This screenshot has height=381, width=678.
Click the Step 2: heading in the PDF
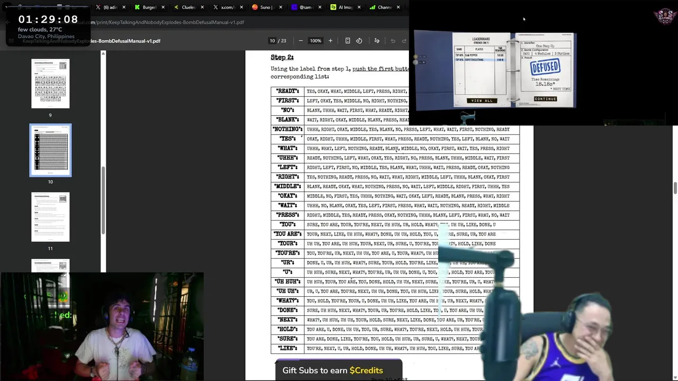282,57
